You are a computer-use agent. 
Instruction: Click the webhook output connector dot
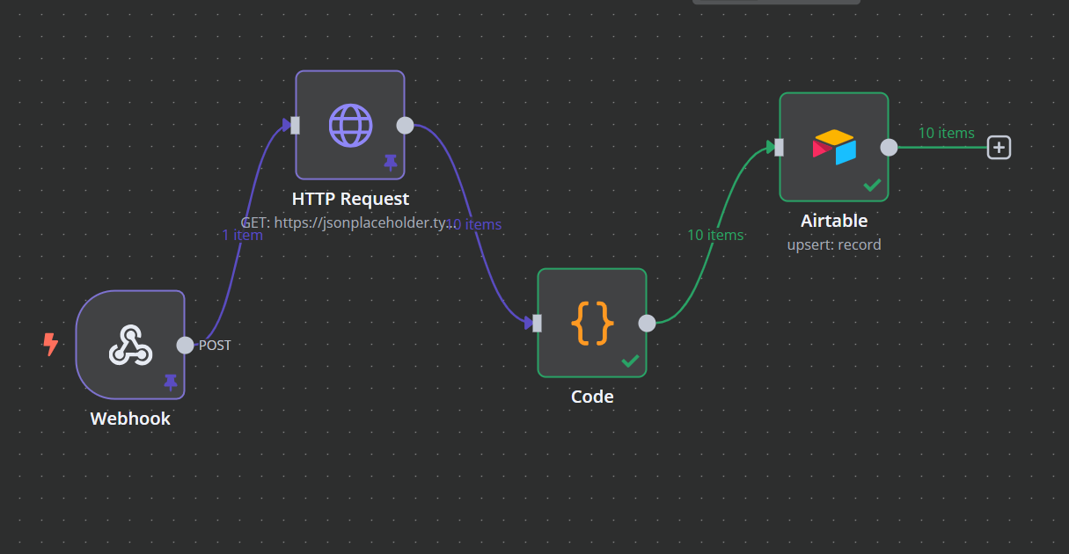pyautogui.click(x=185, y=345)
